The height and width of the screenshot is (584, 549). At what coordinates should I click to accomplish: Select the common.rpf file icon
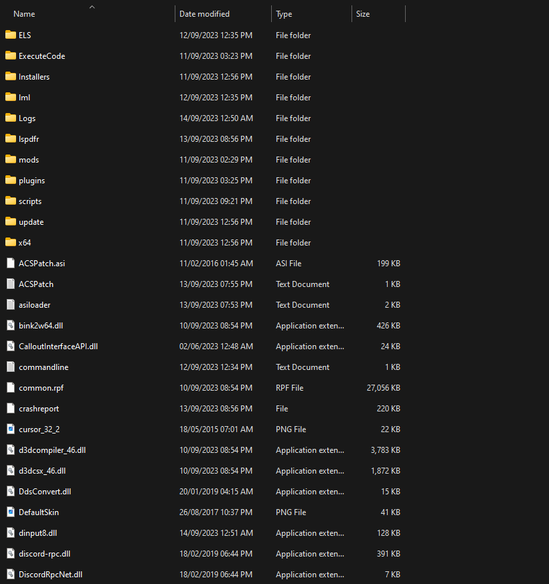click(11, 388)
